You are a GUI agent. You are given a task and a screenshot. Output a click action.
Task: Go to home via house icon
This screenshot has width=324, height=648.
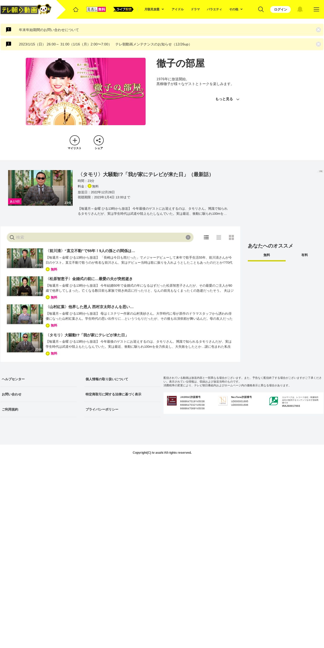point(76,9)
